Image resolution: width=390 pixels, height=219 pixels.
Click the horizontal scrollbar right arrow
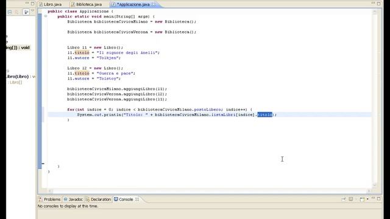point(369,191)
